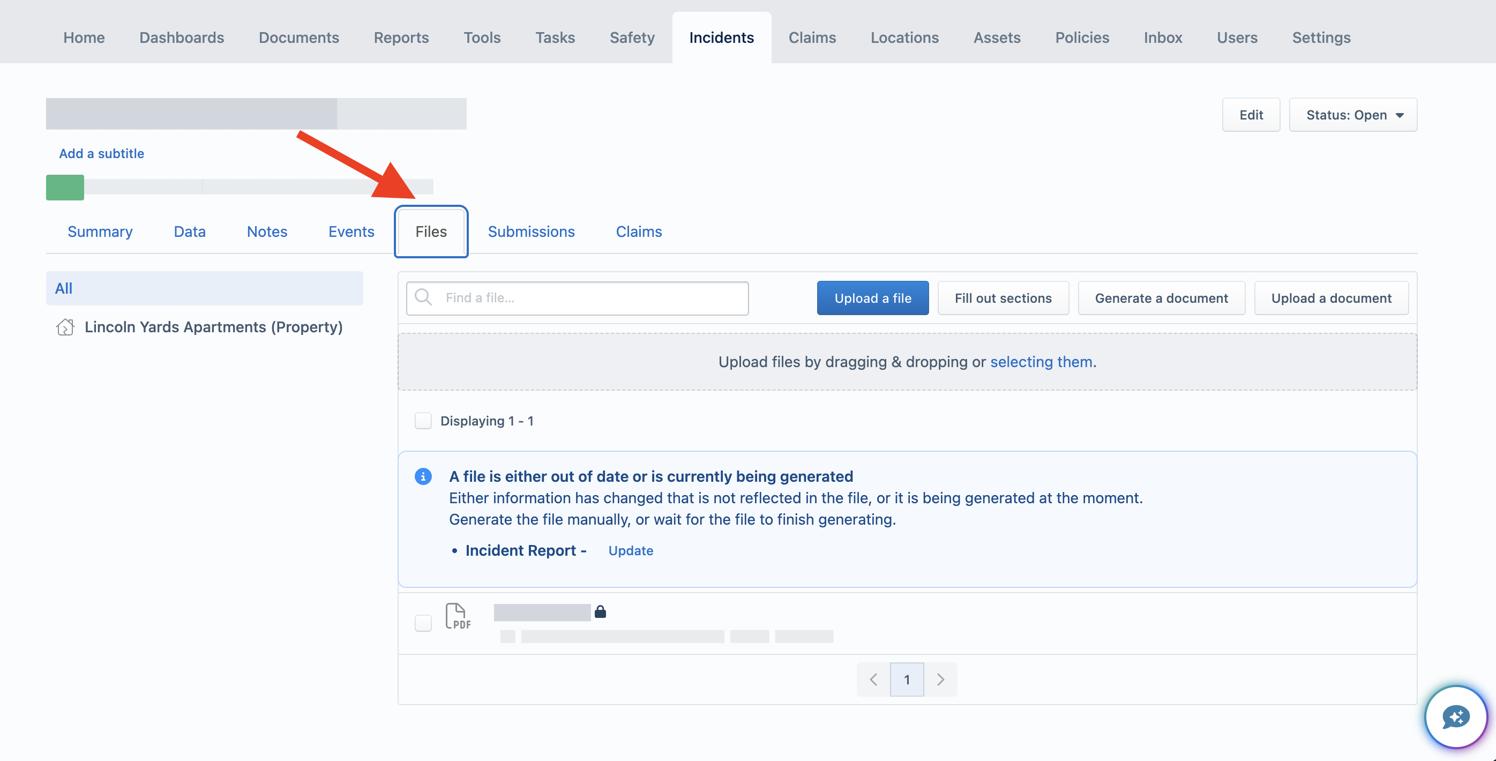The width and height of the screenshot is (1496, 761).
Task: Open the Notes tab
Action: point(266,232)
